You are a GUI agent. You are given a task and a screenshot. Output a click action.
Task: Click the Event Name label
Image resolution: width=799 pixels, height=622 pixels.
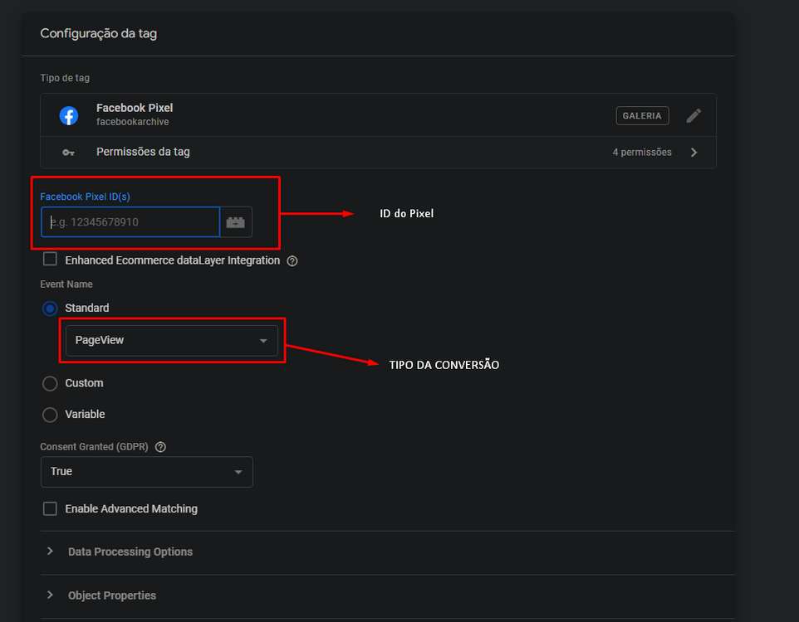(66, 284)
